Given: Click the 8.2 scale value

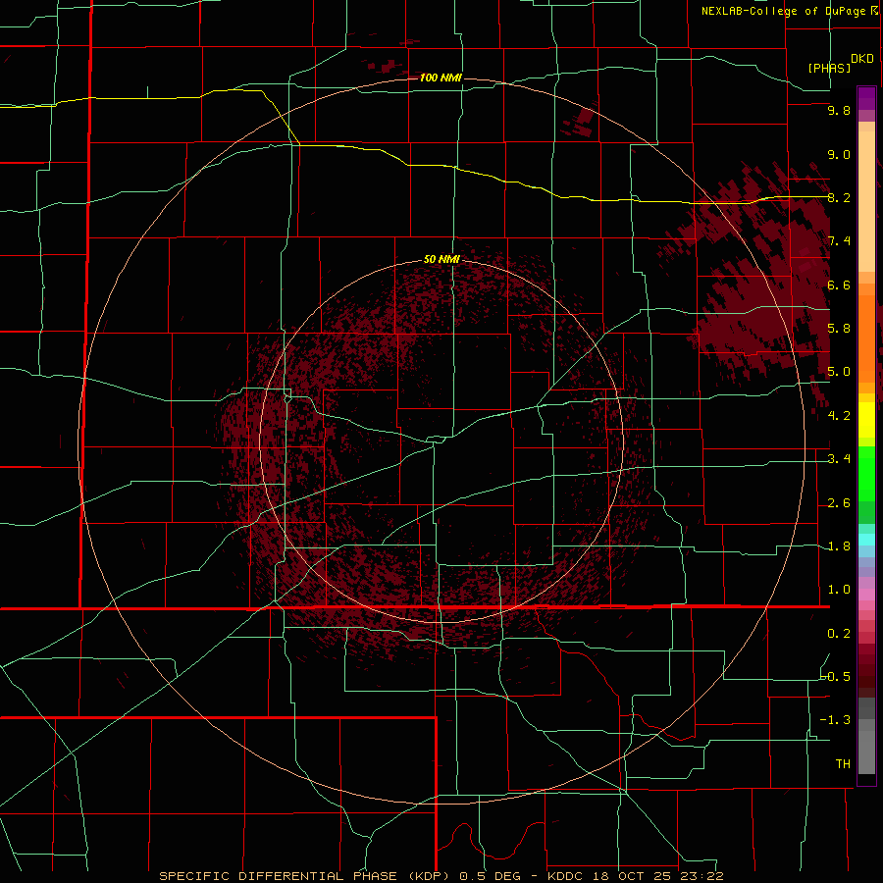Looking at the screenshot, I should [839, 197].
